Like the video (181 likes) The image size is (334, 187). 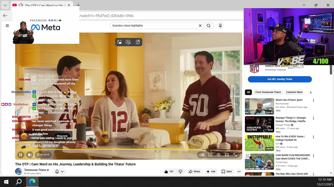click(169, 171)
